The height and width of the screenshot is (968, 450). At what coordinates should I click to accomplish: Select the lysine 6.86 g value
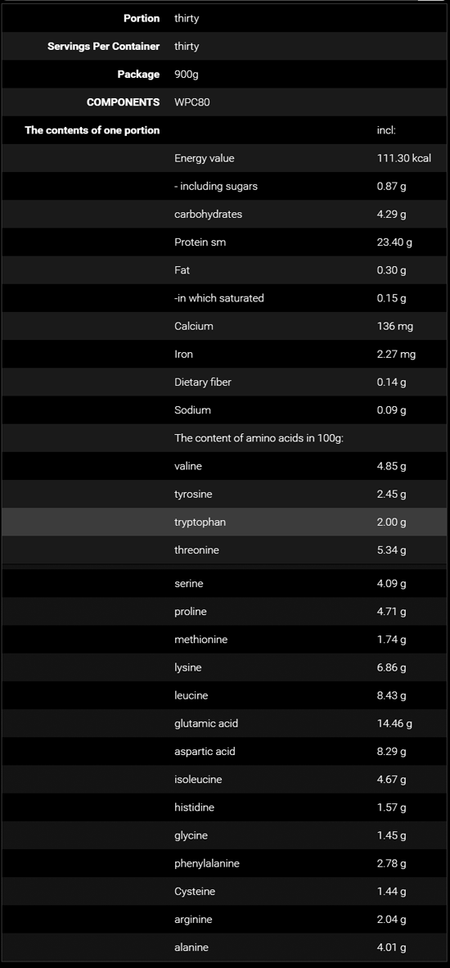tap(391, 667)
